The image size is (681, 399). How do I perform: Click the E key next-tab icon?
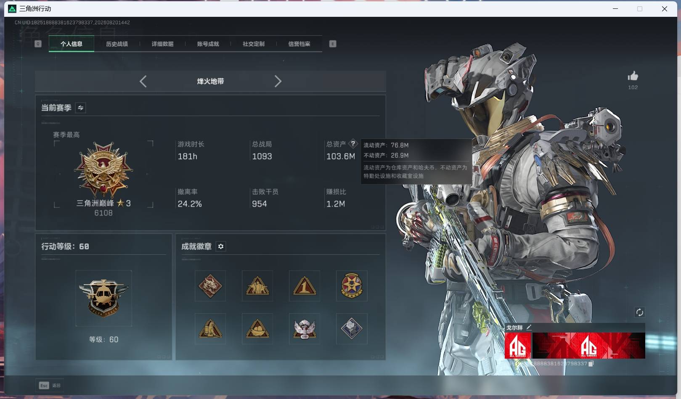coord(333,44)
